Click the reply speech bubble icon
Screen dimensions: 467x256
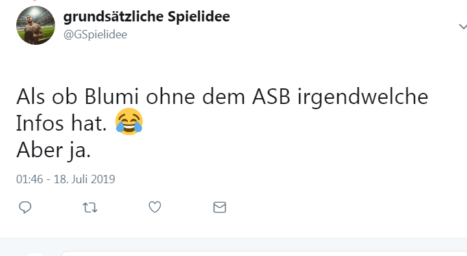click(x=25, y=207)
